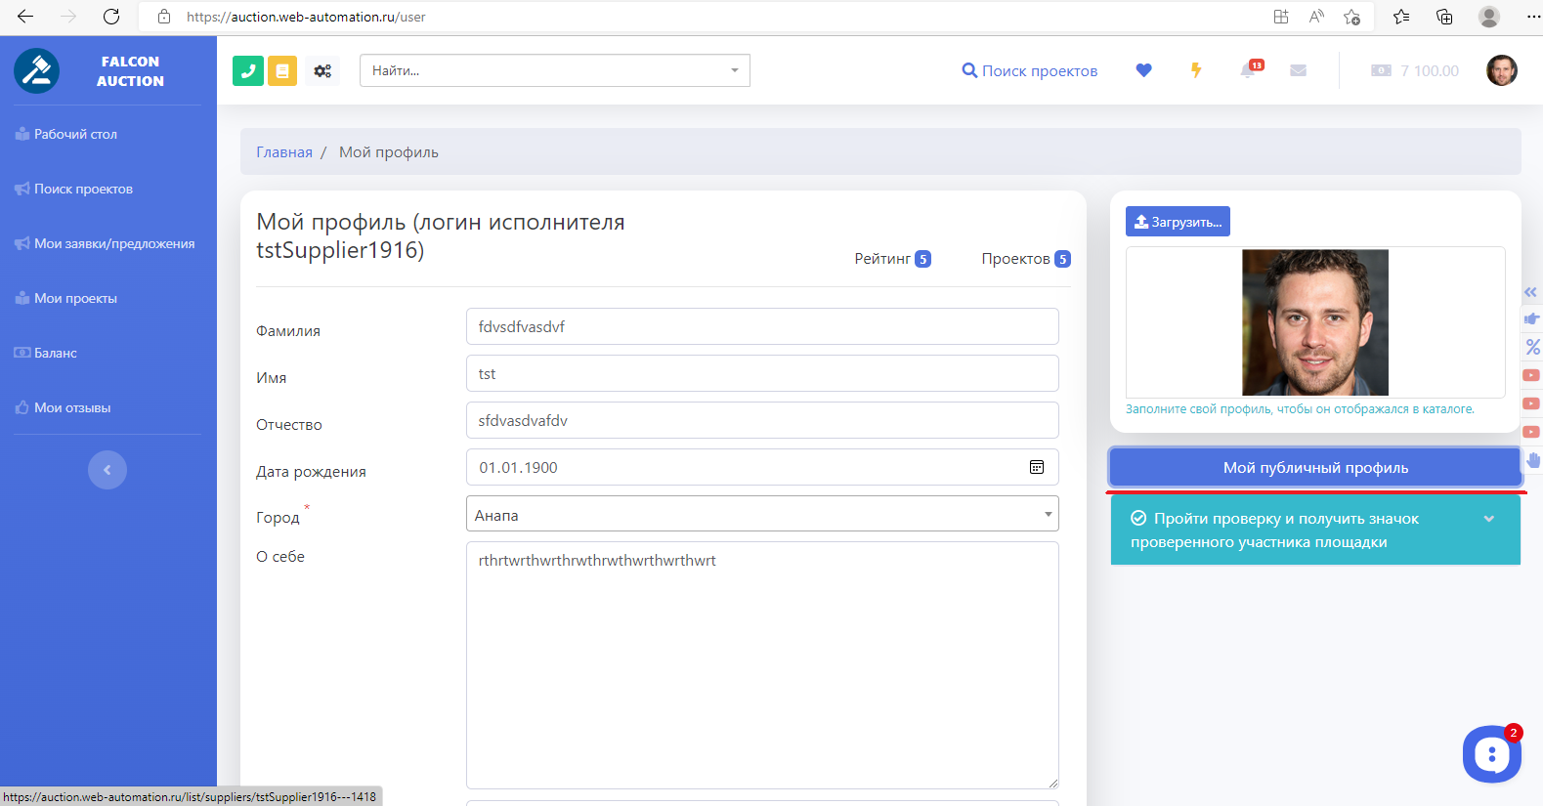
Task: Go to Баланс in the sidebar
Action: 55,353
